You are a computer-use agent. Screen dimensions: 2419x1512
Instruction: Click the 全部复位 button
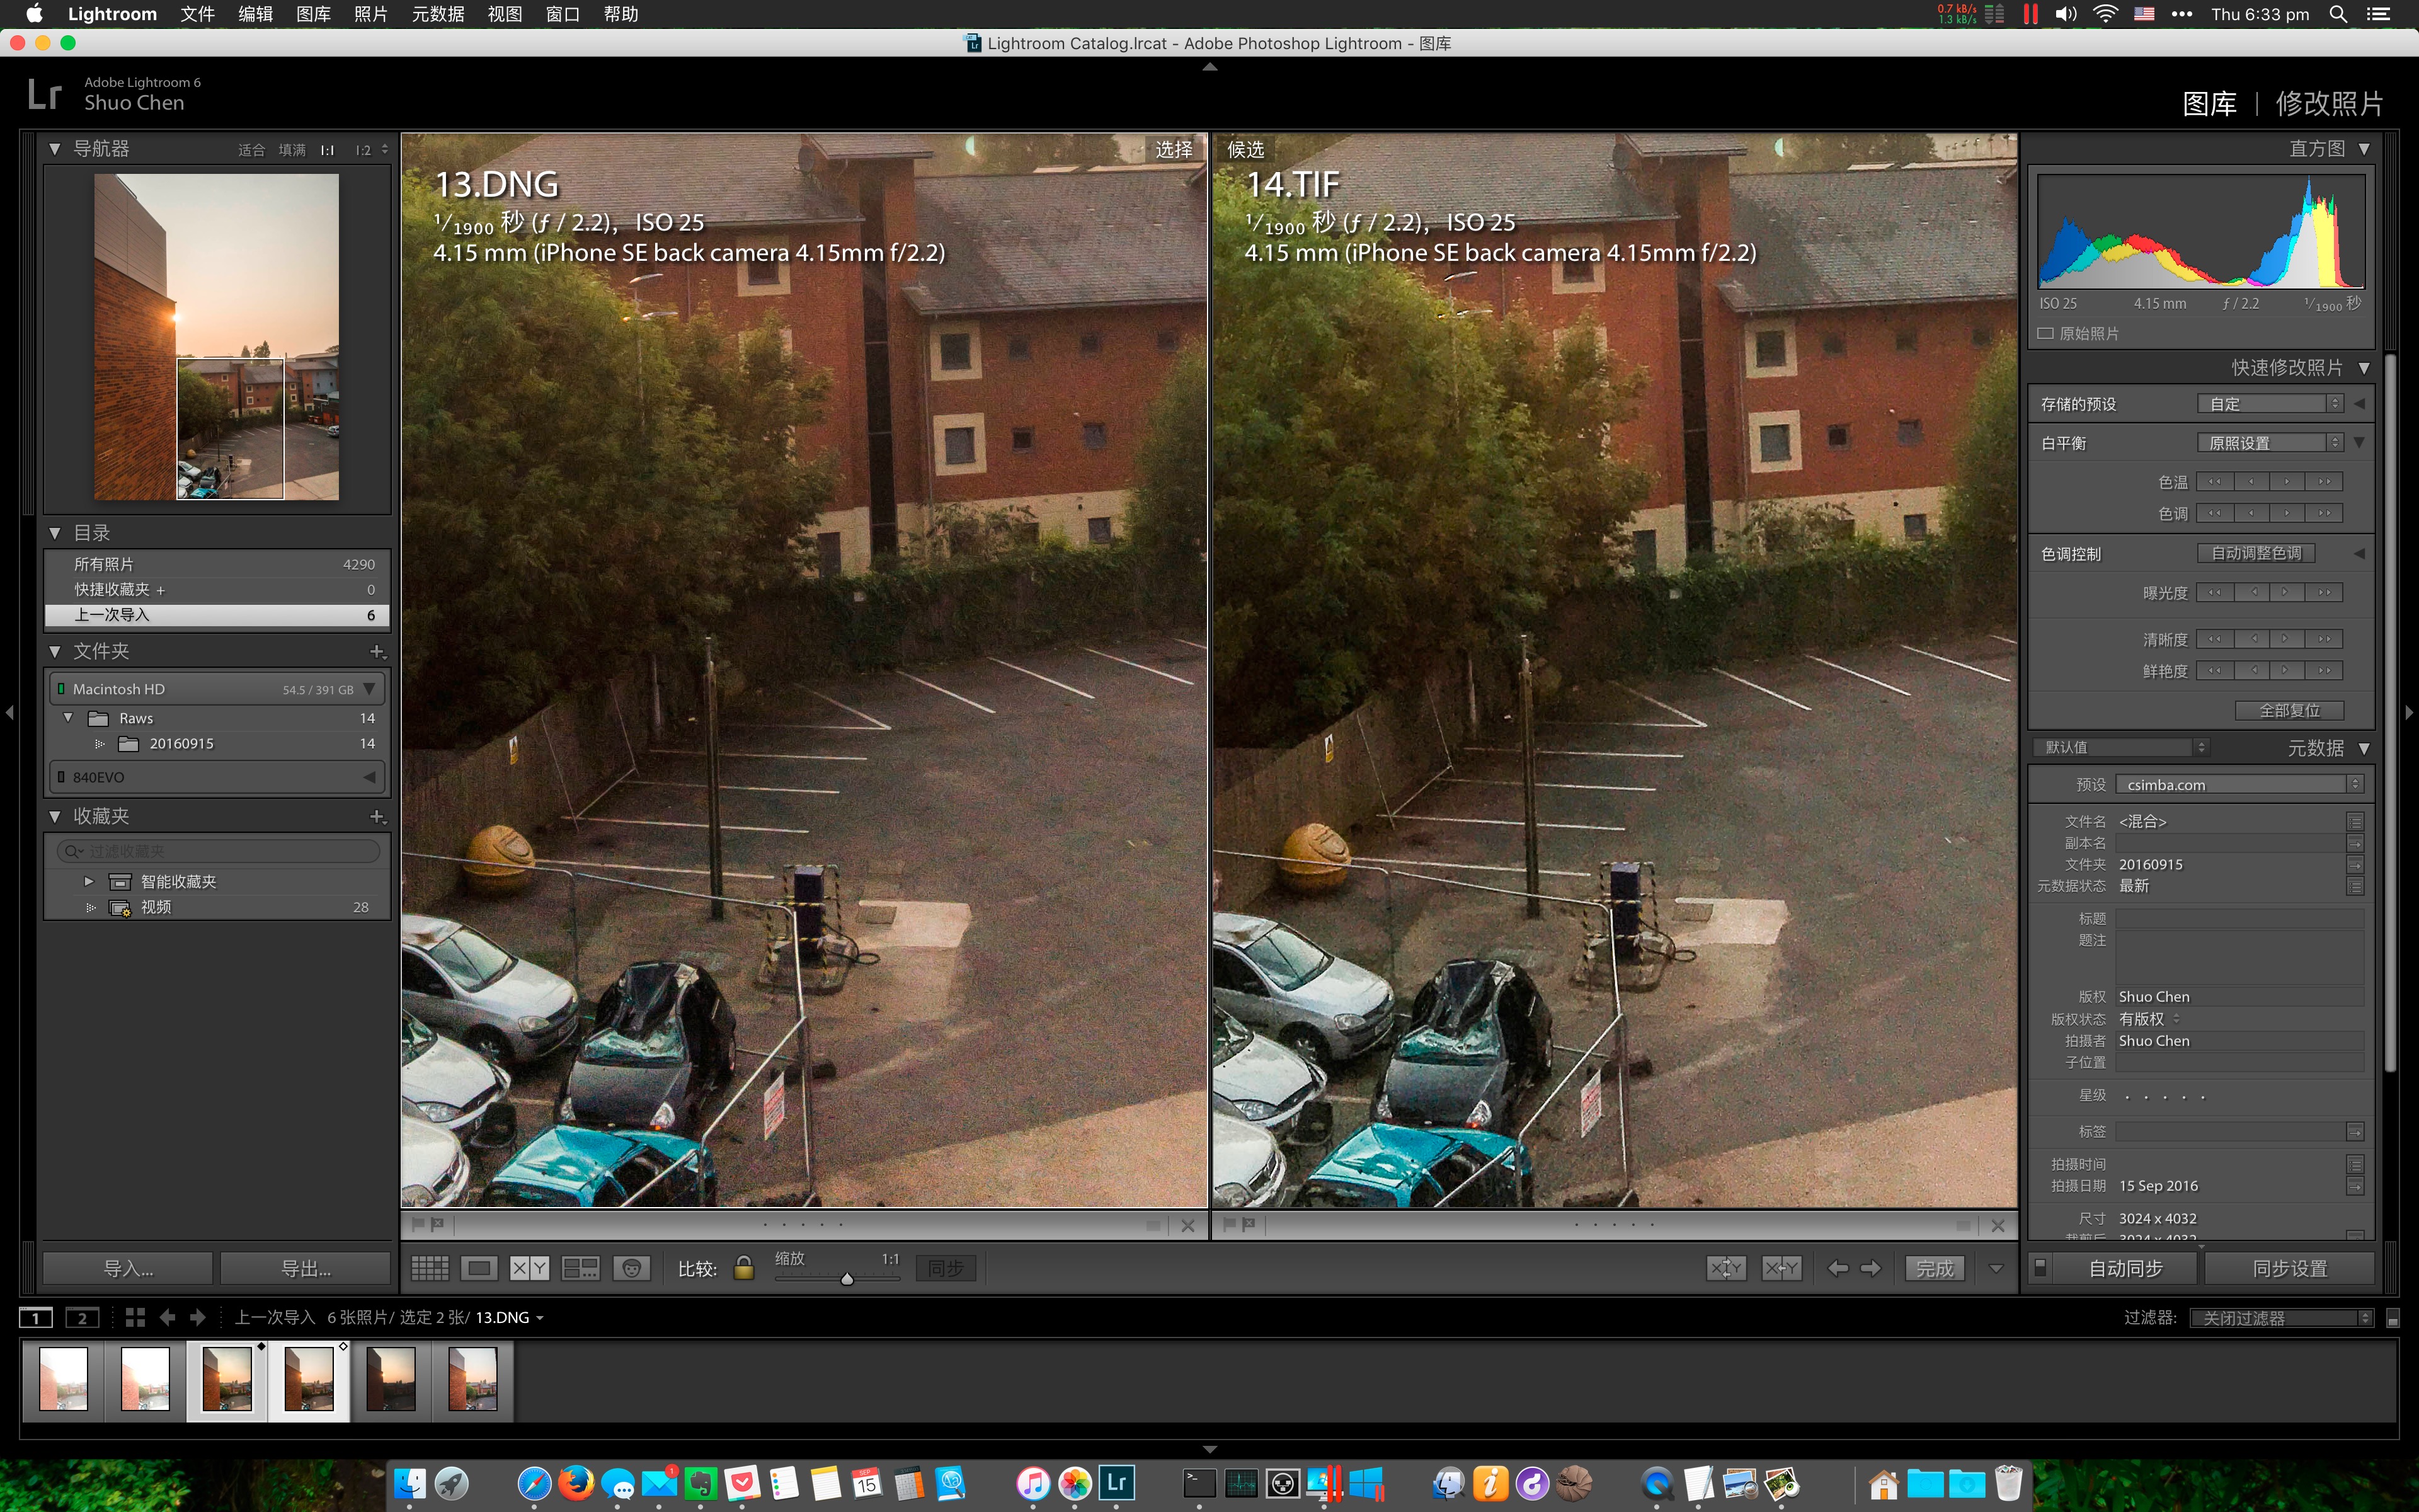pos(2289,710)
